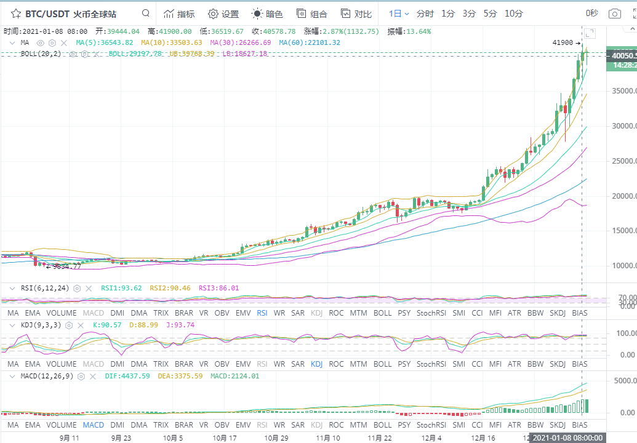637x443 pixels.
Task: Switch to the 分时 time-share view
Action: point(425,14)
